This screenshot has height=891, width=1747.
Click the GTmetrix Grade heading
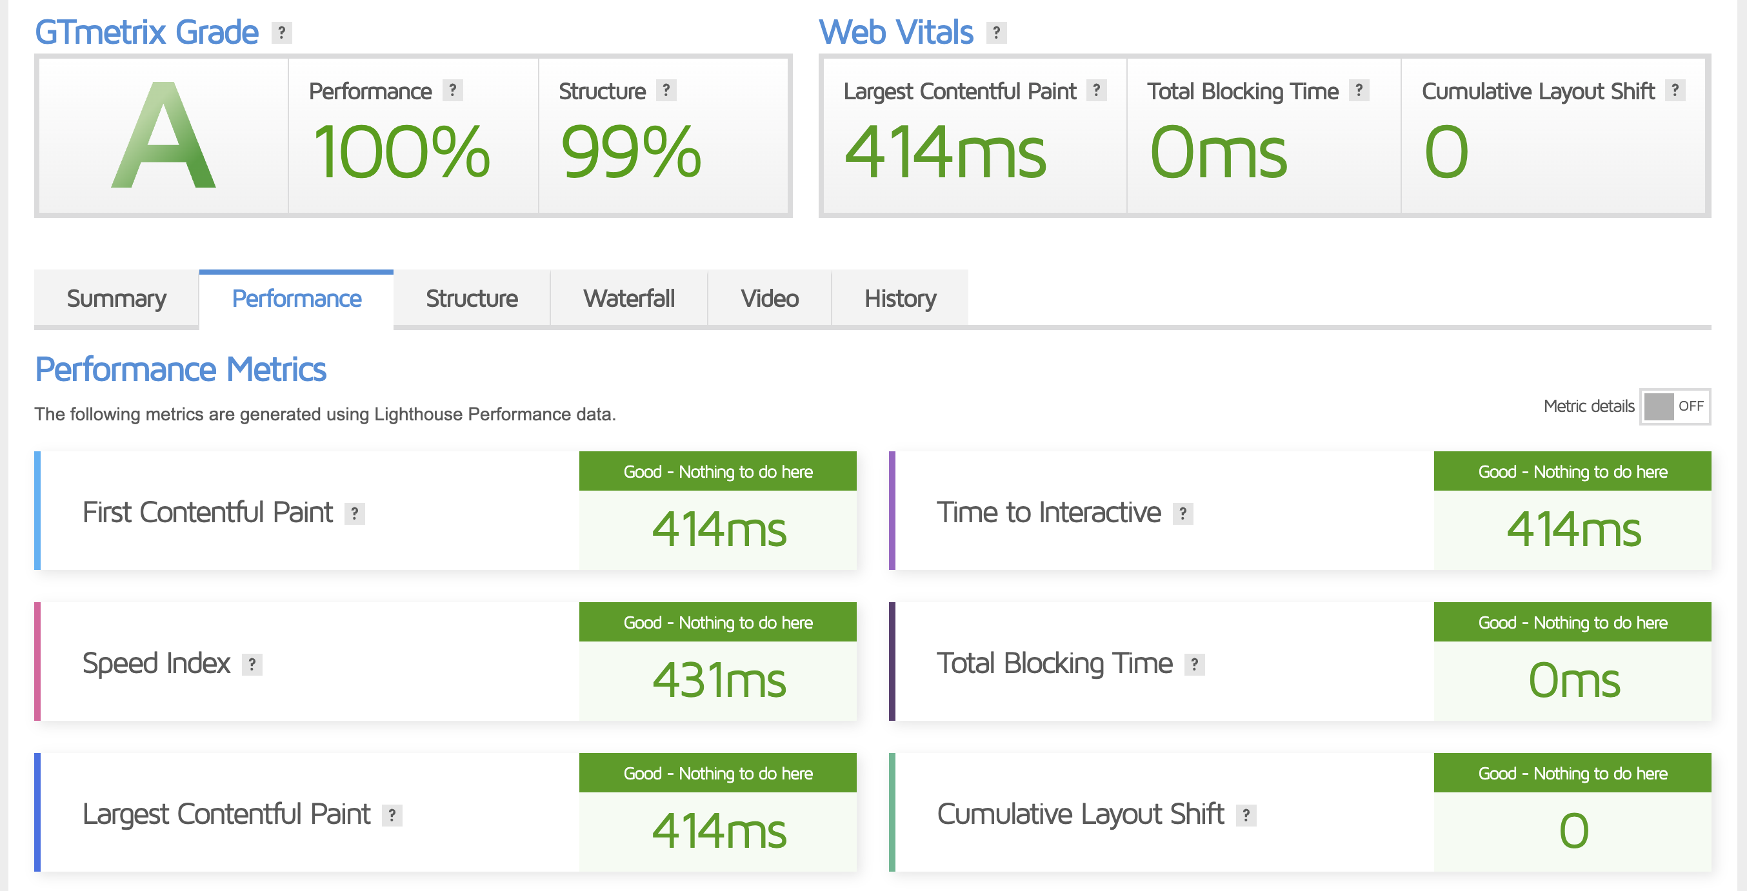(x=146, y=32)
